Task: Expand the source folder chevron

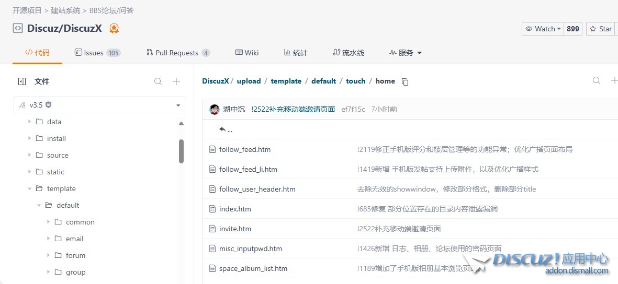Action: (30, 155)
